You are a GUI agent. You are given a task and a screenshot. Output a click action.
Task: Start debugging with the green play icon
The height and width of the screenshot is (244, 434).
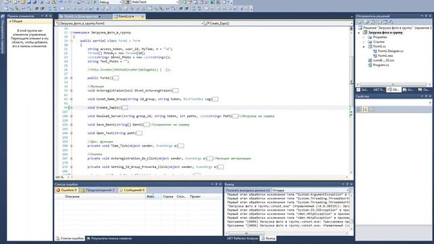tap(95, 2)
